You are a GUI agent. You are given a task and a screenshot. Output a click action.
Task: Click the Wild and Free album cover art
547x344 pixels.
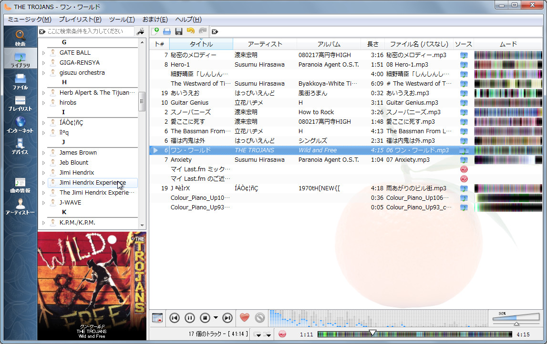(x=92, y=286)
